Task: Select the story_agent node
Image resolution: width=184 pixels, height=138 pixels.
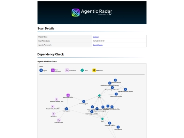Action: point(118,127)
